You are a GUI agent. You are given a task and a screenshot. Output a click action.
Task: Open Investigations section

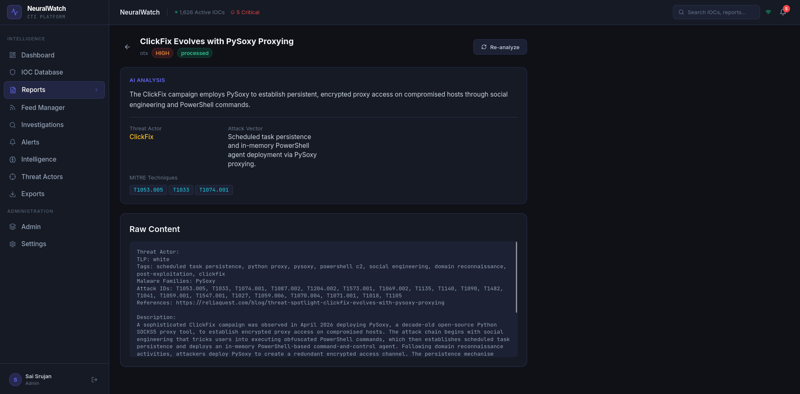(x=54, y=125)
